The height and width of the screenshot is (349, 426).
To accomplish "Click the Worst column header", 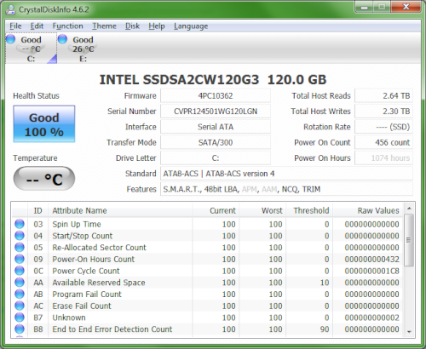I will [x=262, y=210].
